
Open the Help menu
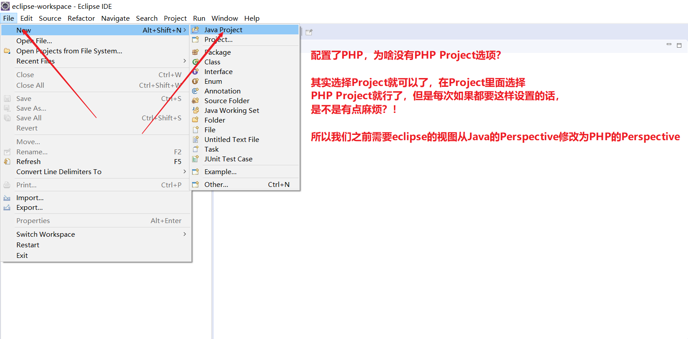click(x=252, y=18)
